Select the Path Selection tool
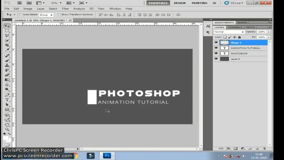This screenshot has height=160, width=284. click(x=7, y=105)
